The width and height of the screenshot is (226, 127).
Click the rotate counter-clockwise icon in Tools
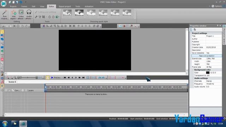[53, 17]
